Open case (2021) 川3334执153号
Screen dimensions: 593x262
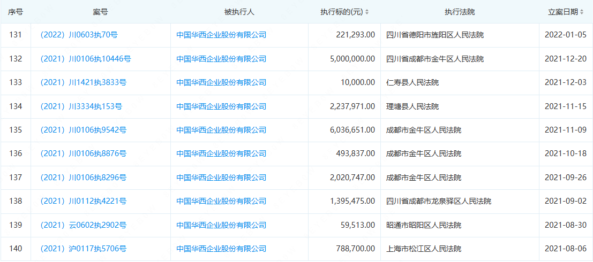click(x=81, y=106)
